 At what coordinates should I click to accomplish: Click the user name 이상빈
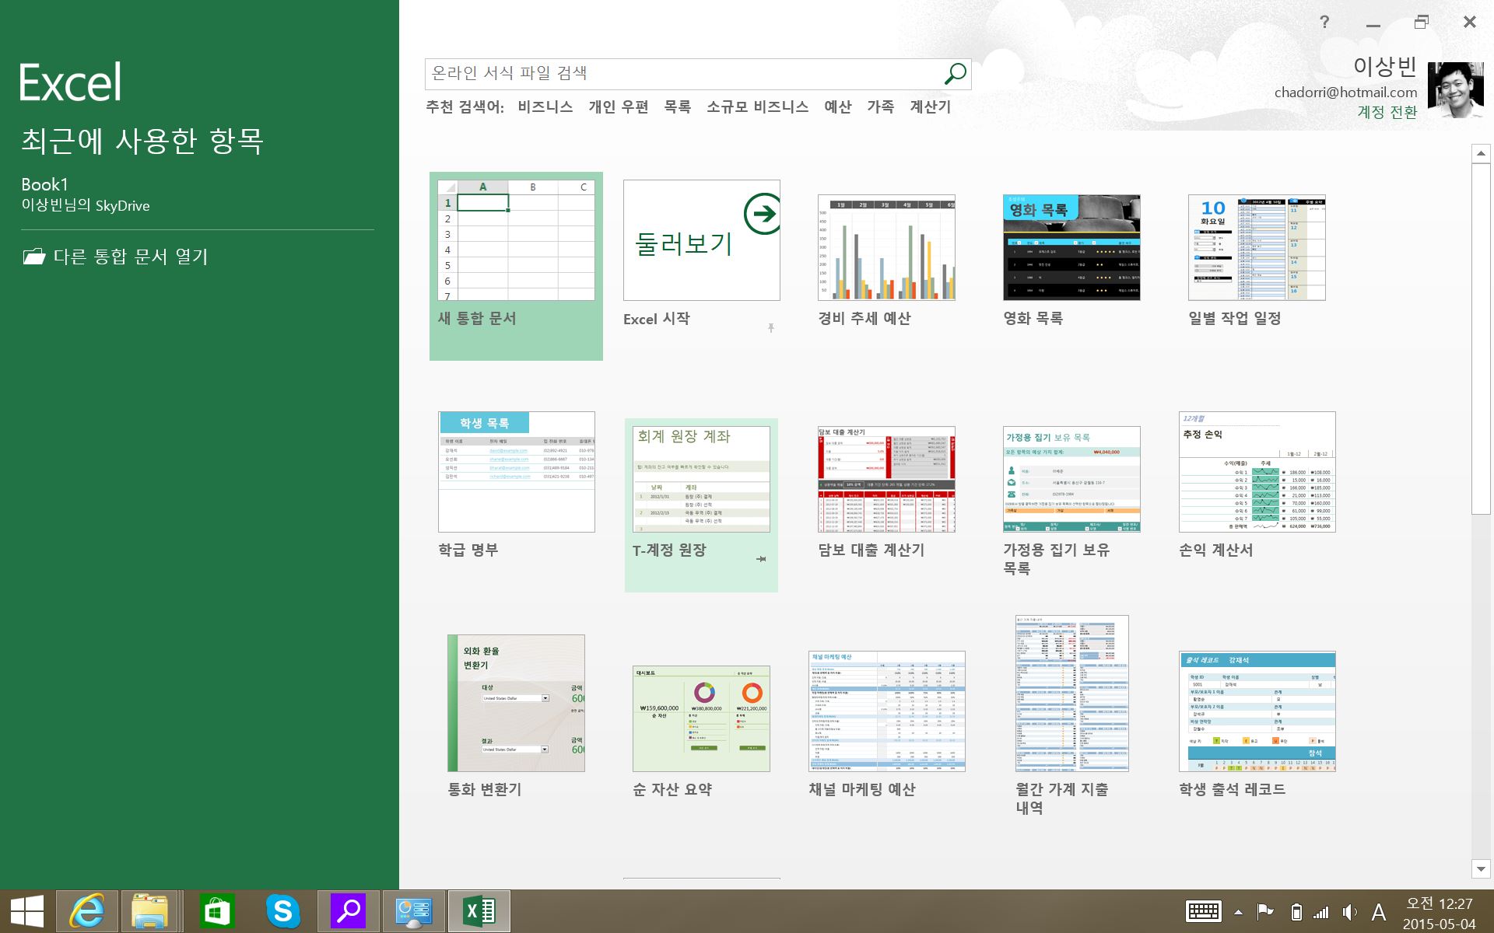[x=1385, y=66]
